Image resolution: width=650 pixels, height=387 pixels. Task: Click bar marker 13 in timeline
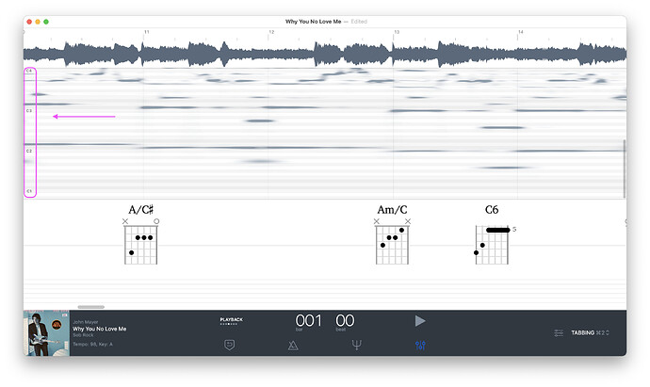coord(397,32)
